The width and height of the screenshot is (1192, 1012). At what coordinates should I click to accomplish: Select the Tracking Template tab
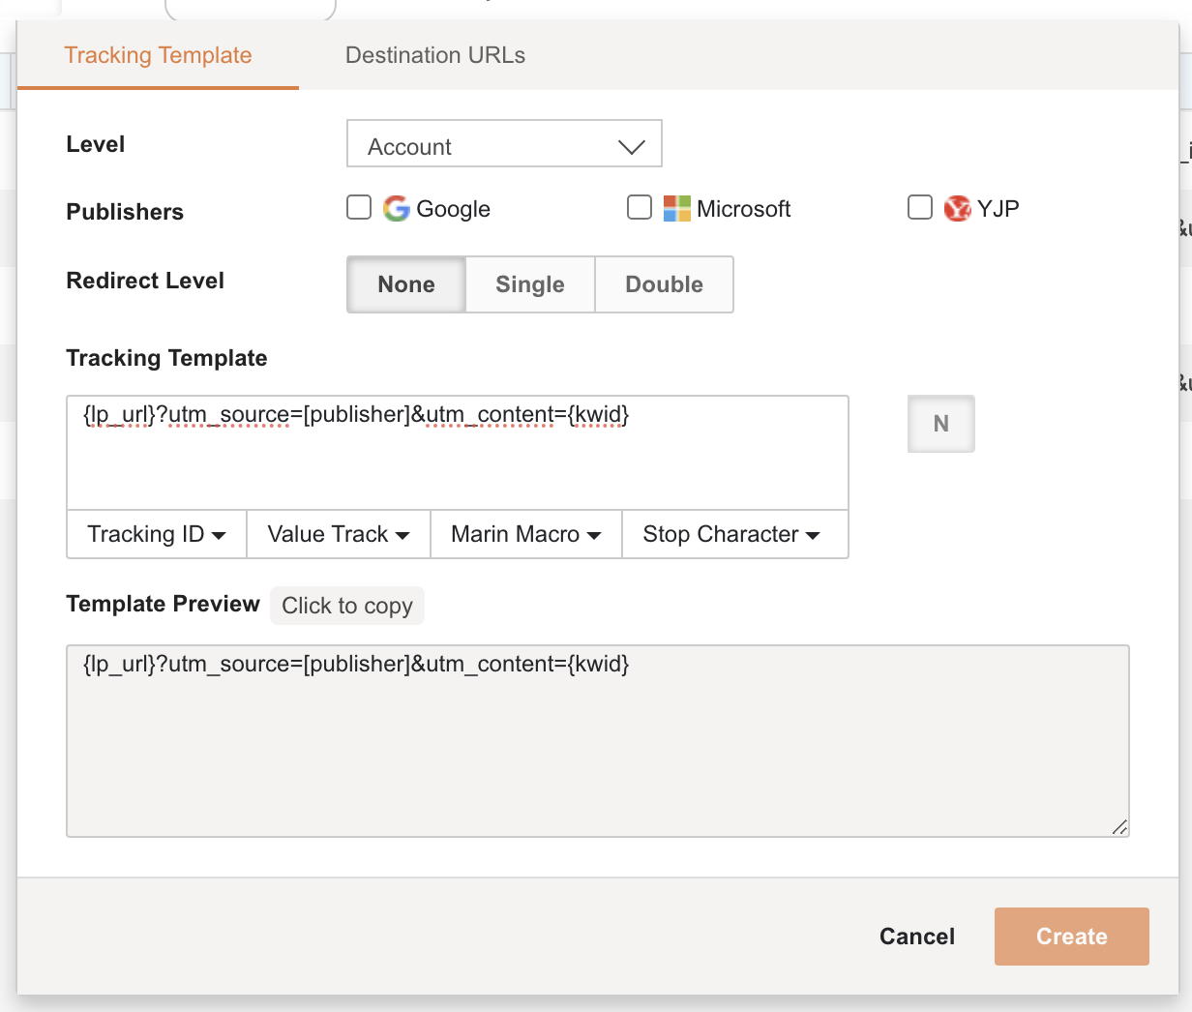[x=158, y=55]
